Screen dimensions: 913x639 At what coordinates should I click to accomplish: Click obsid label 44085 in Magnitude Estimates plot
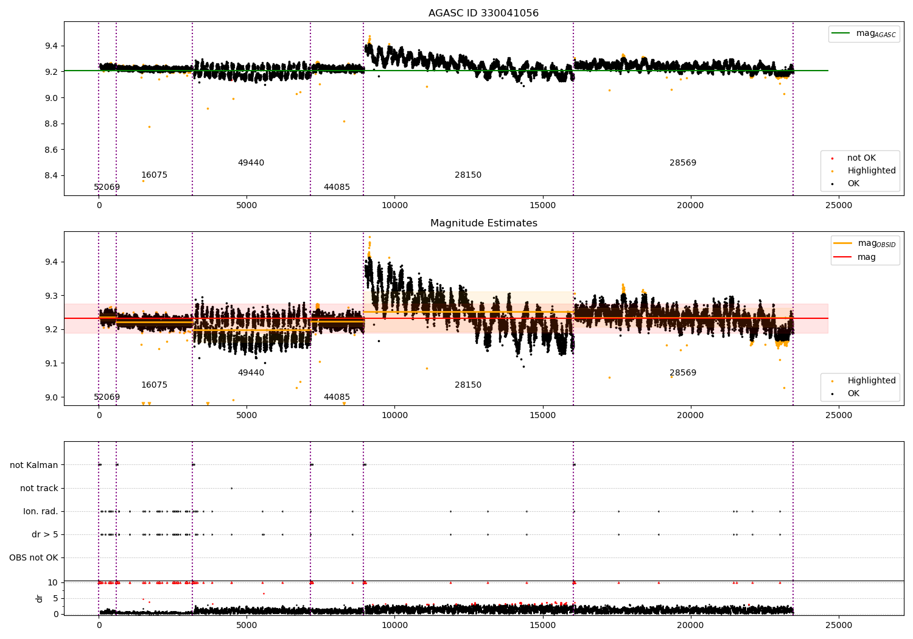(337, 397)
